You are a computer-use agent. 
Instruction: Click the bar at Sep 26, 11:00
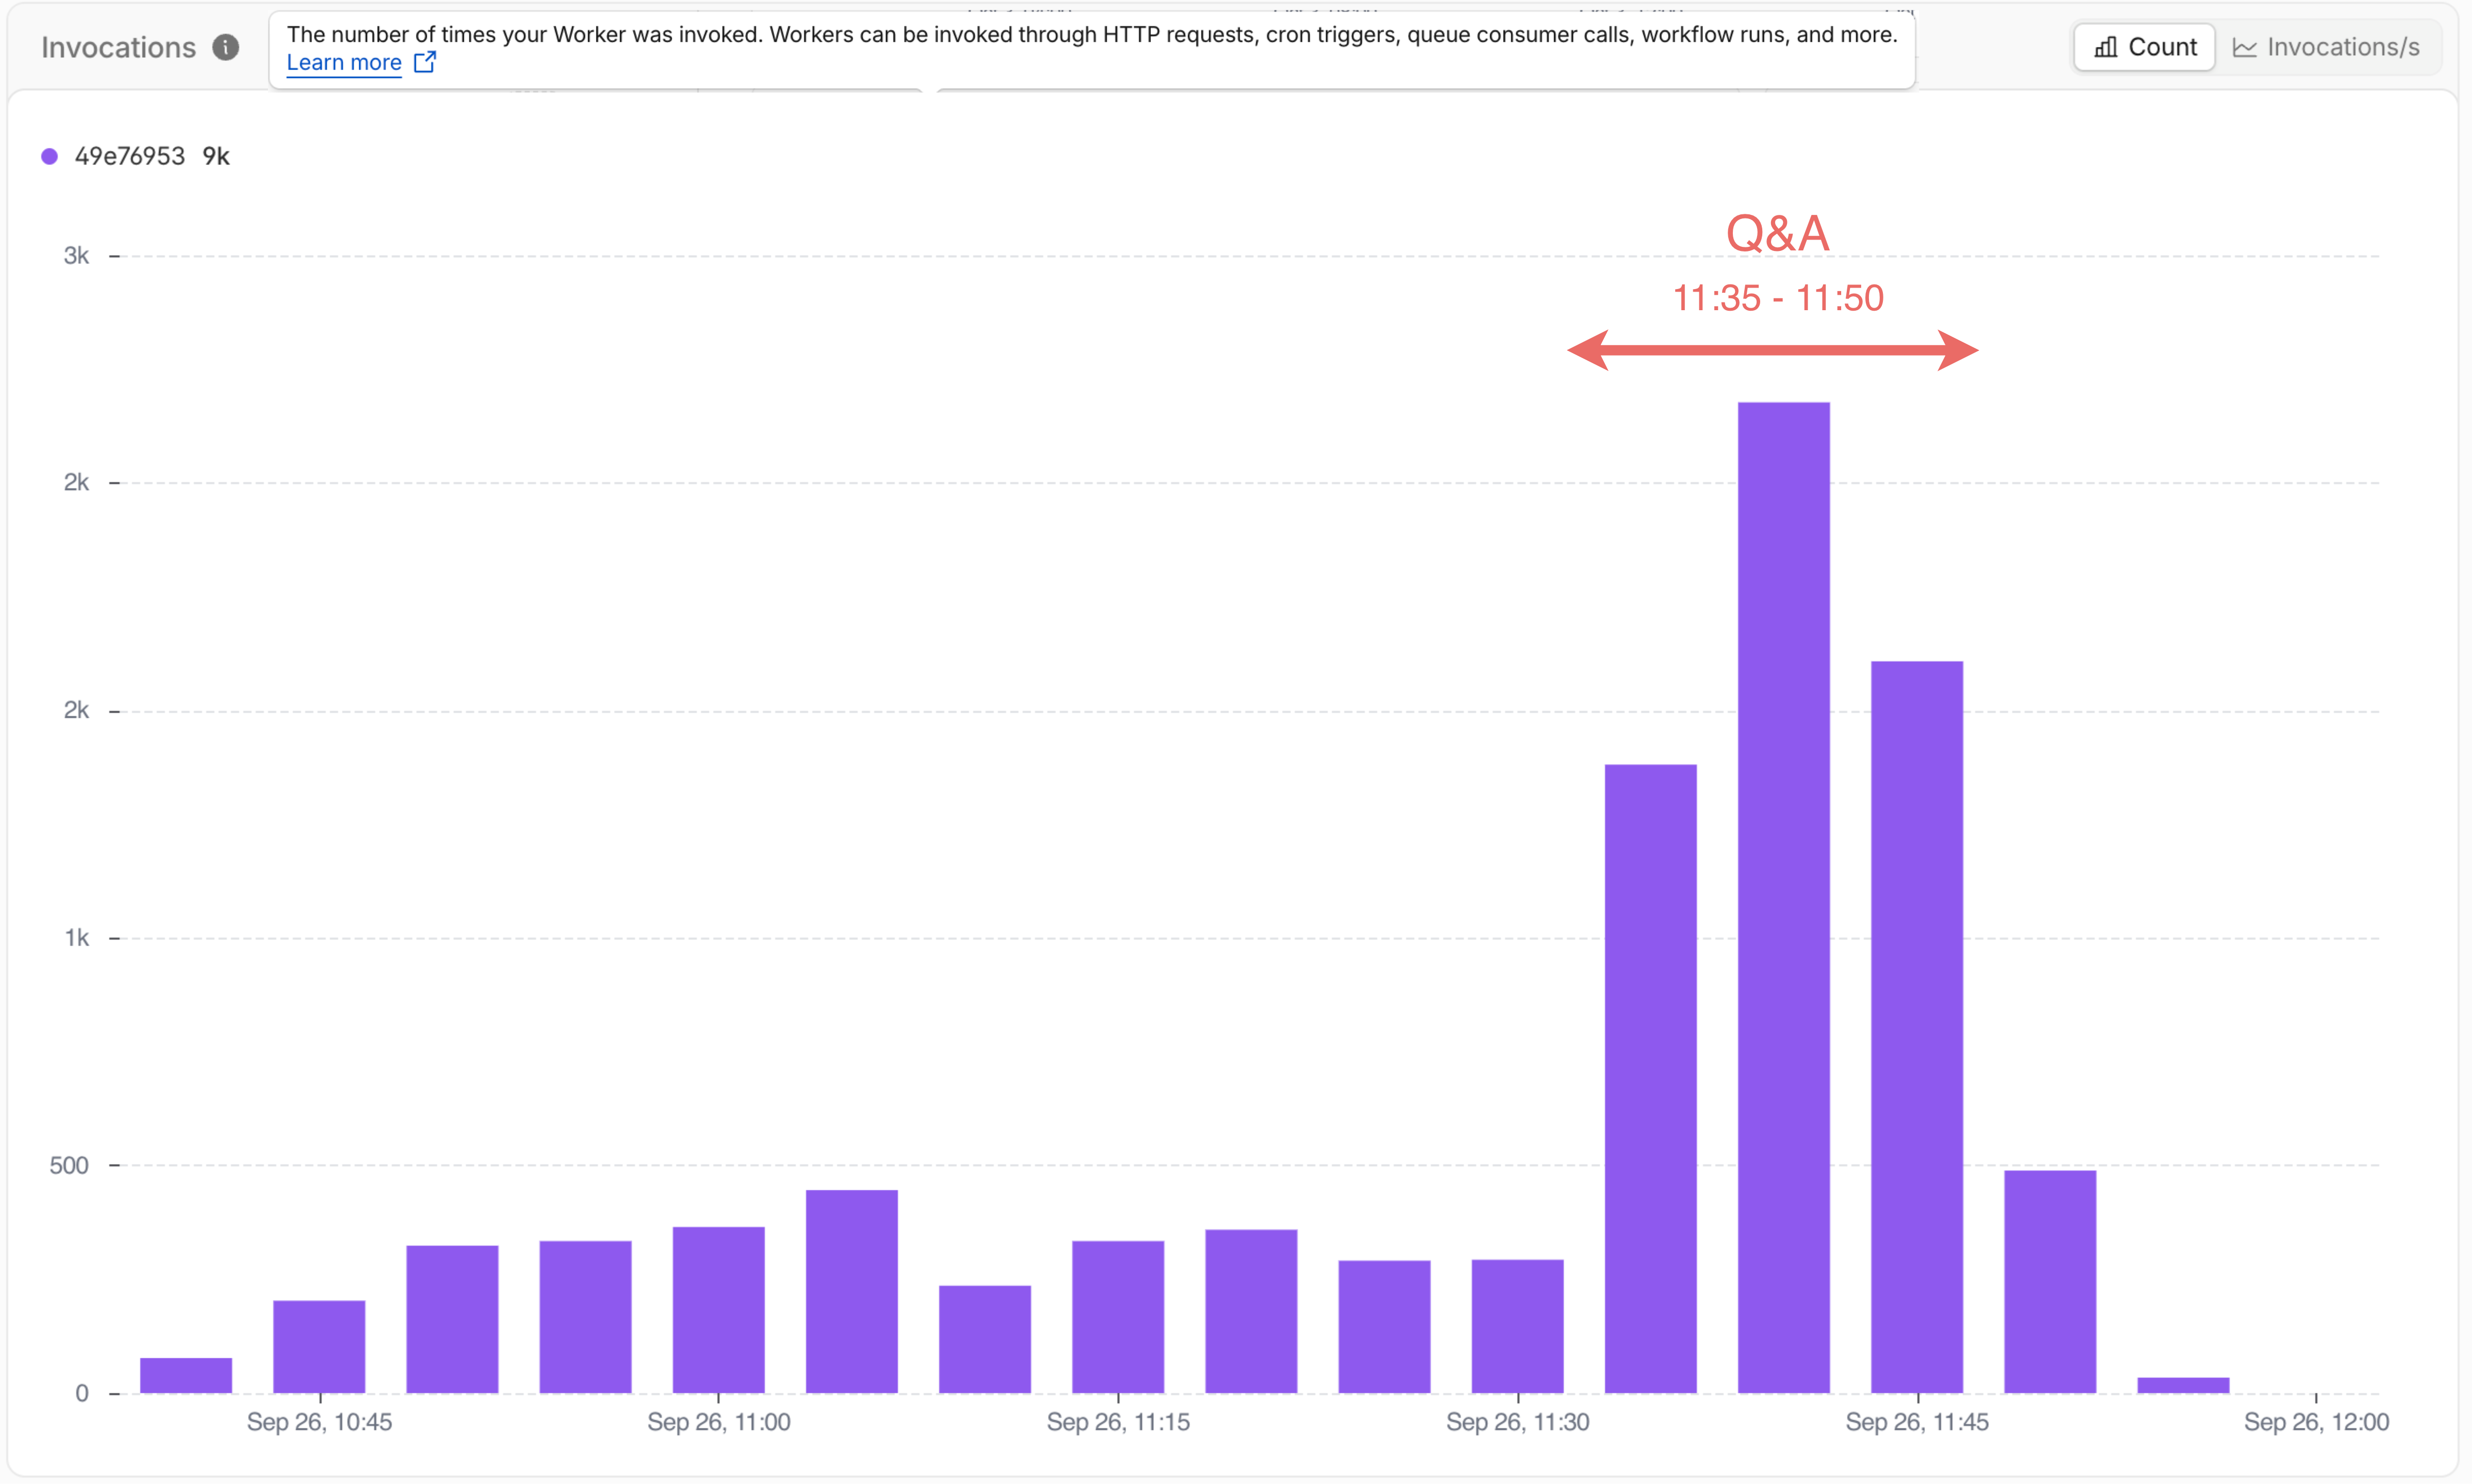[x=718, y=1310]
